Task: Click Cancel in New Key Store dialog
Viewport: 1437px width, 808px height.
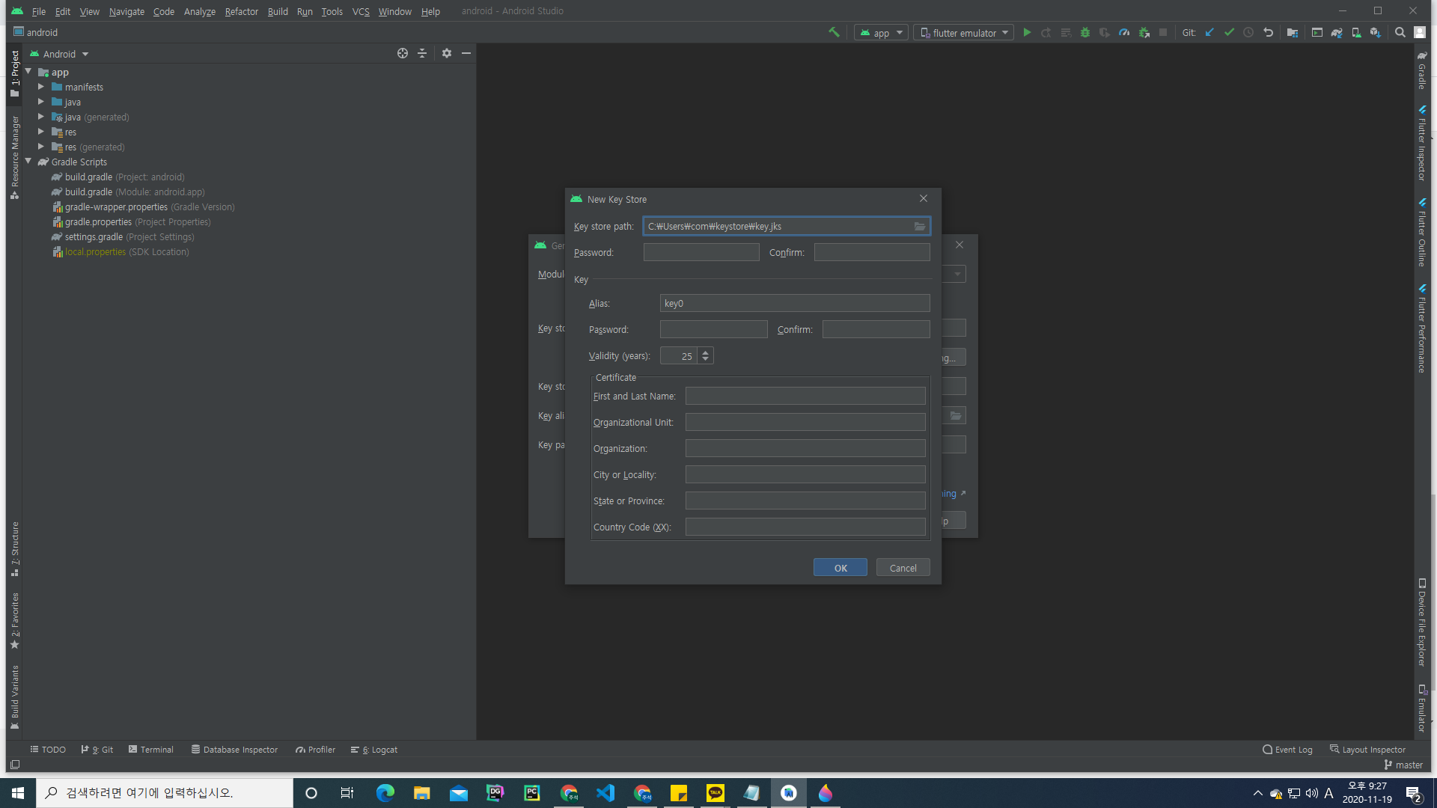Action: click(903, 568)
